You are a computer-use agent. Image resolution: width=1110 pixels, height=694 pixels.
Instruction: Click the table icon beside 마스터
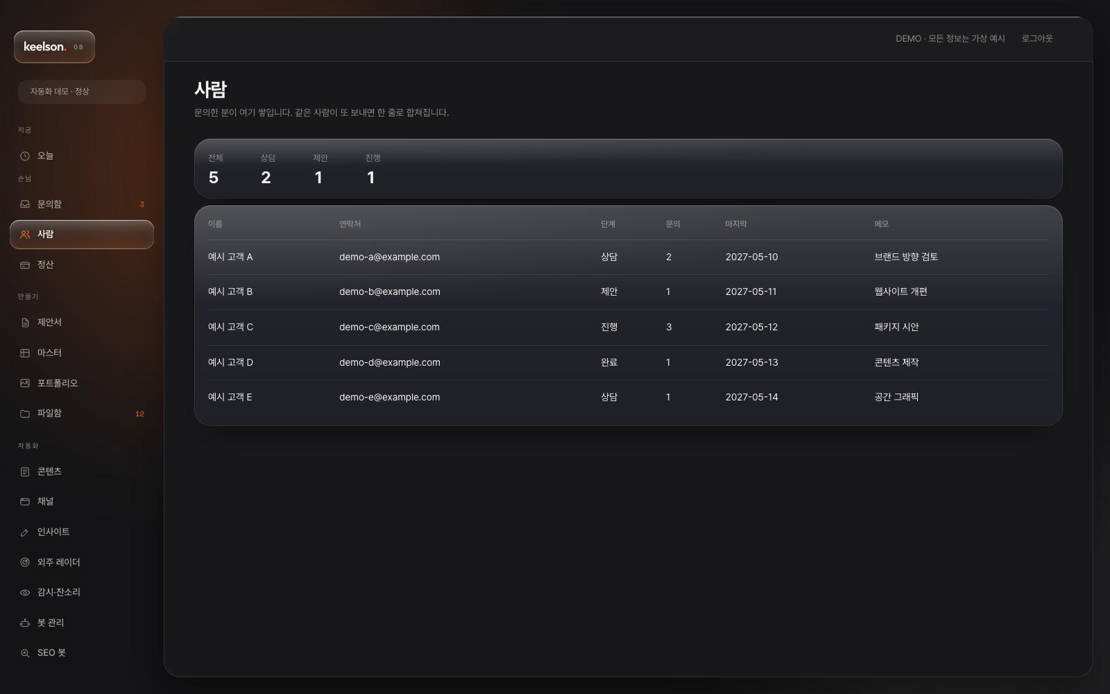point(25,353)
